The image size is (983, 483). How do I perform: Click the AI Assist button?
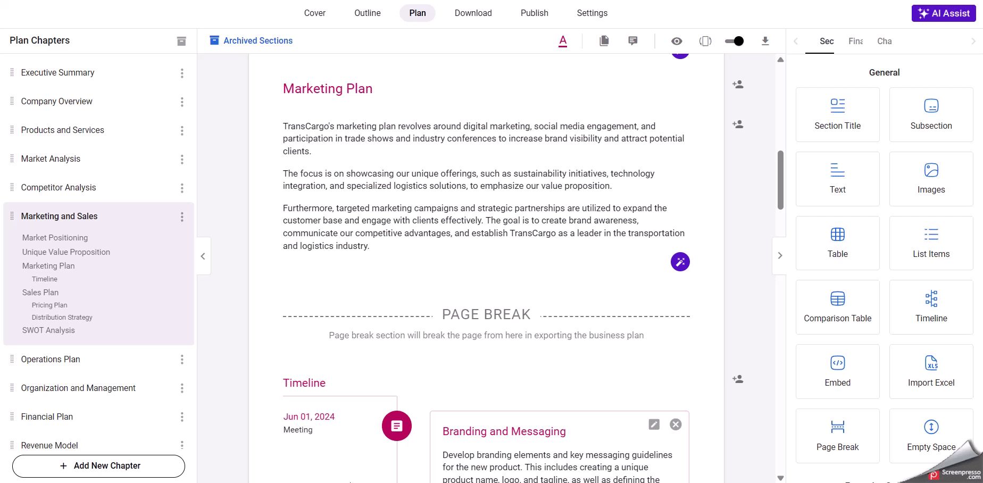coord(944,13)
